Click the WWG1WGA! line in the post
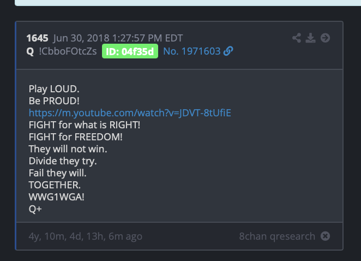The width and height of the screenshot is (361, 261). coord(56,197)
